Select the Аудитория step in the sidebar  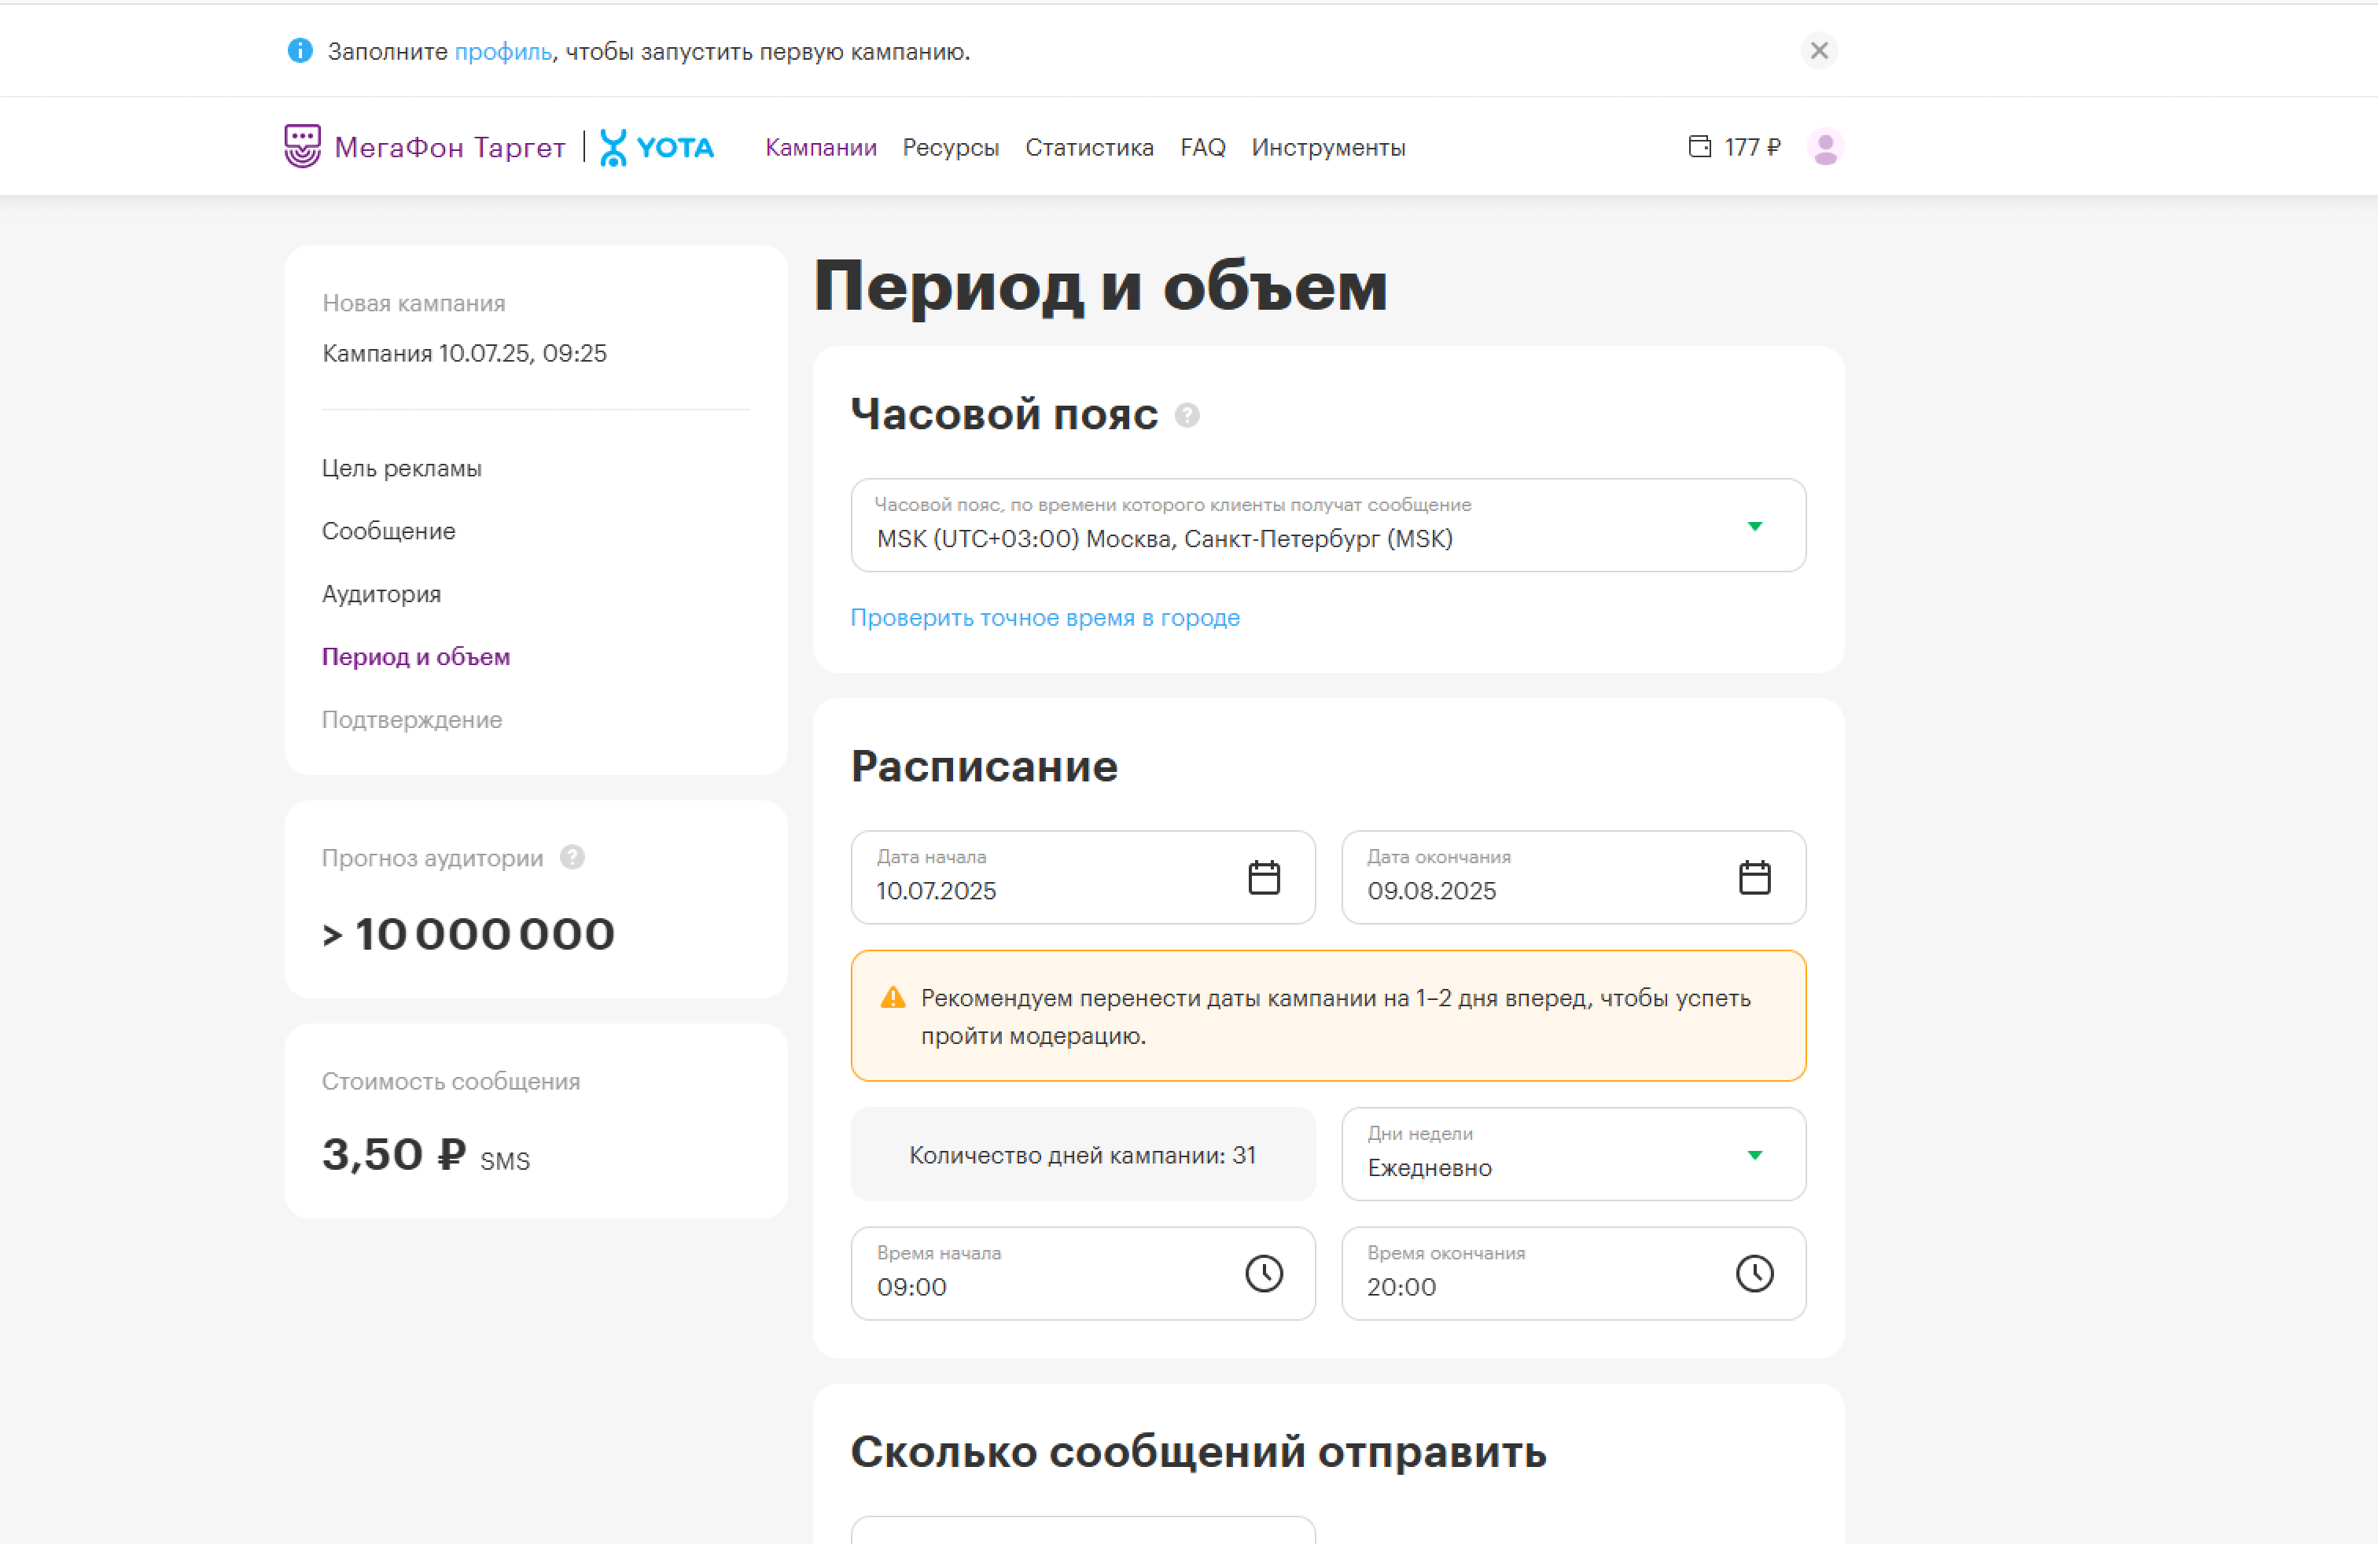381,594
